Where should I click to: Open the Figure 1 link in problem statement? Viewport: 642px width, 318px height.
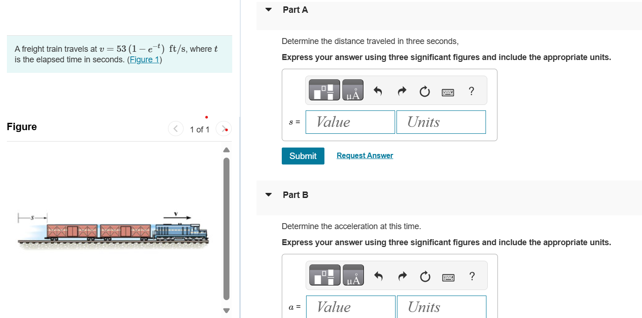pyautogui.click(x=144, y=59)
